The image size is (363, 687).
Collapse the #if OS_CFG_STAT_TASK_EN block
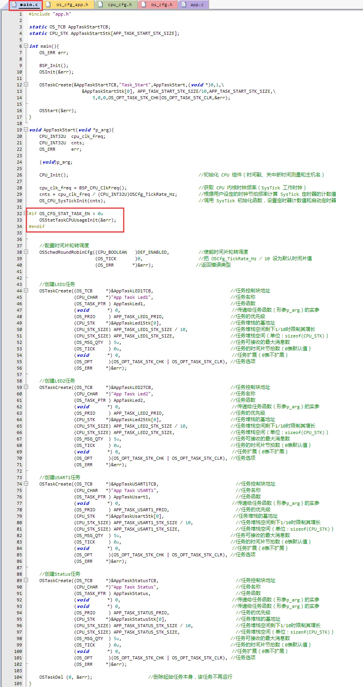(x=26, y=213)
